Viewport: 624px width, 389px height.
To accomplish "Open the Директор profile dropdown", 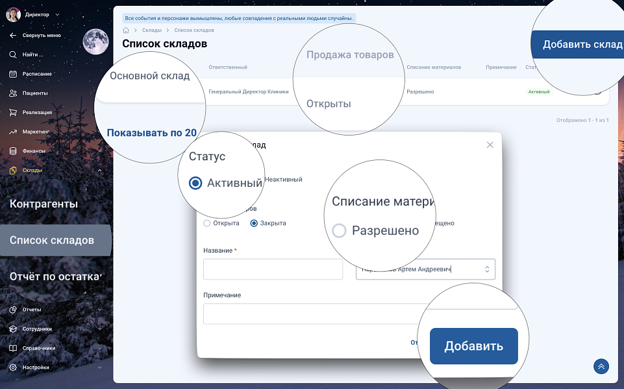I will pos(57,14).
